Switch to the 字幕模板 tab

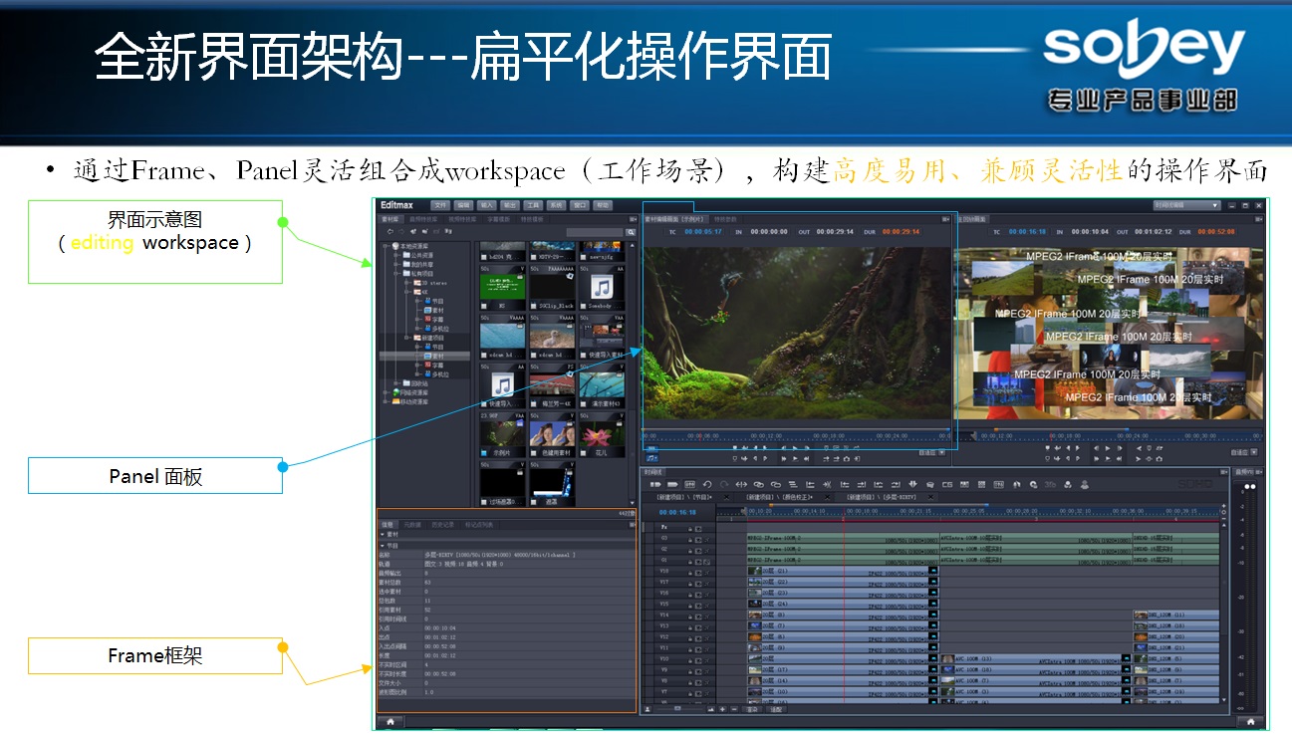click(x=498, y=219)
